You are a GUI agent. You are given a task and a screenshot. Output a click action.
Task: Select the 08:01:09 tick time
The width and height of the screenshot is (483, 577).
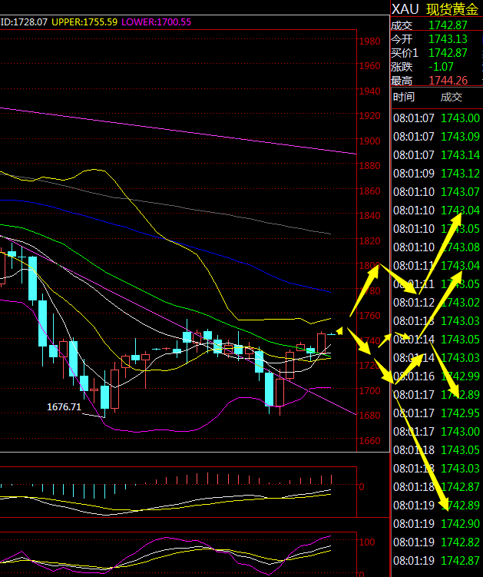[413, 174]
